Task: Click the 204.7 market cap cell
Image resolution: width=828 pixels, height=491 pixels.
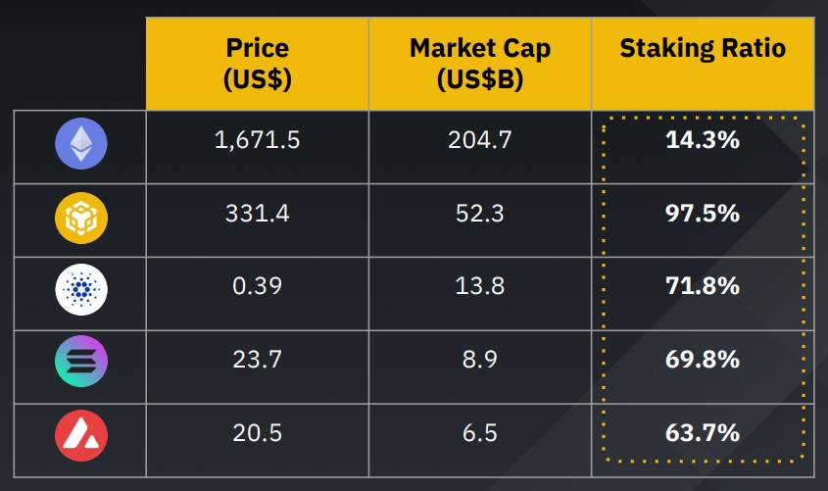Action: click(480, 140)
